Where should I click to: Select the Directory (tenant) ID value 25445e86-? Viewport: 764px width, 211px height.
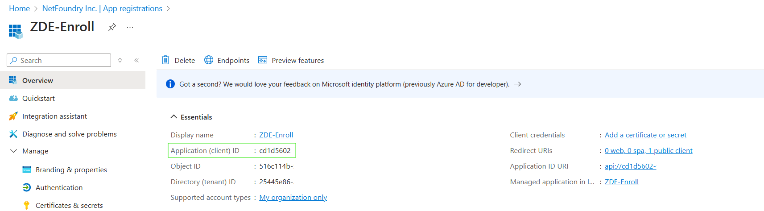point(276,182)
